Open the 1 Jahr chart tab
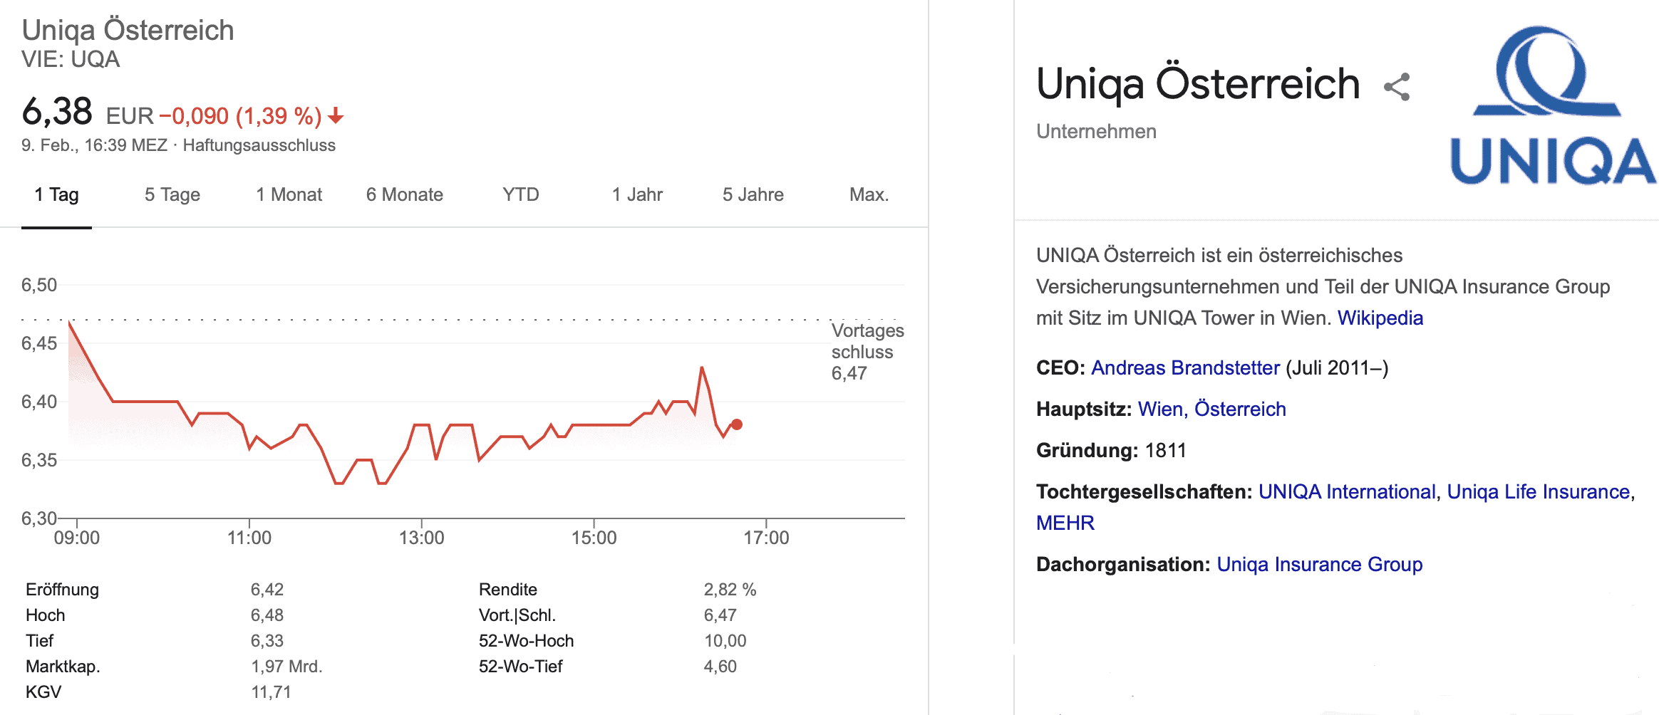 636,194
